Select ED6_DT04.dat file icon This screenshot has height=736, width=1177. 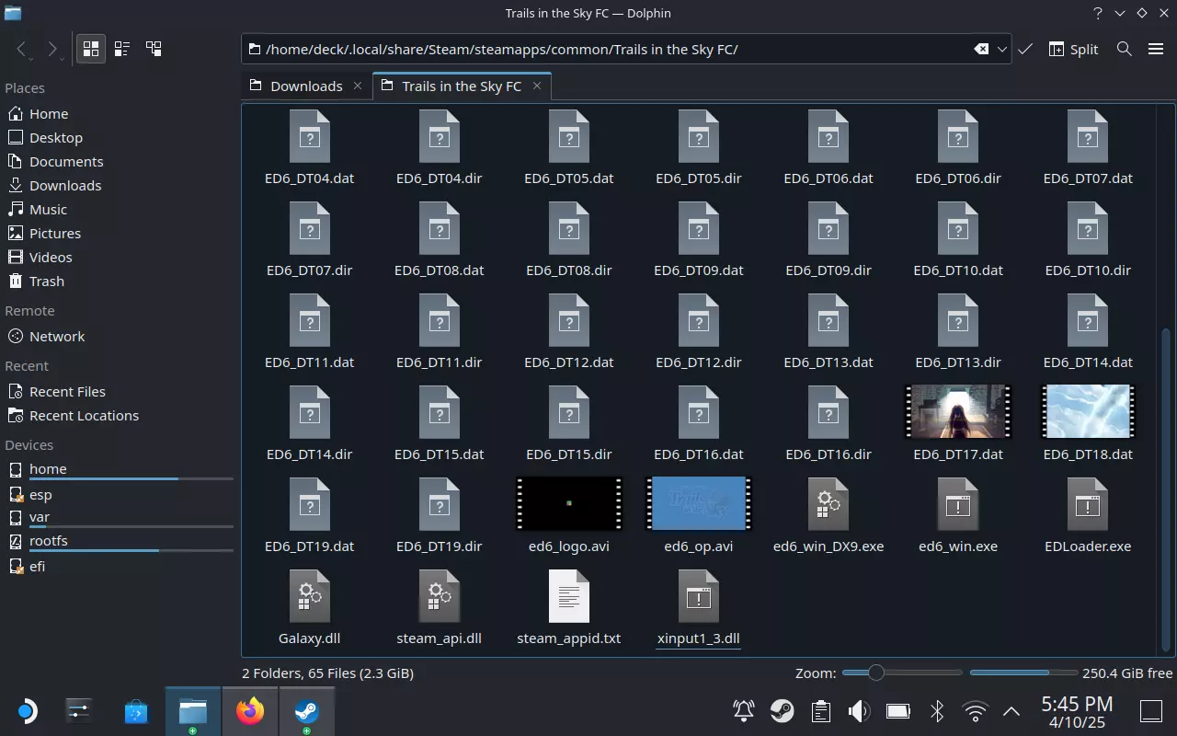coord(310,135)
